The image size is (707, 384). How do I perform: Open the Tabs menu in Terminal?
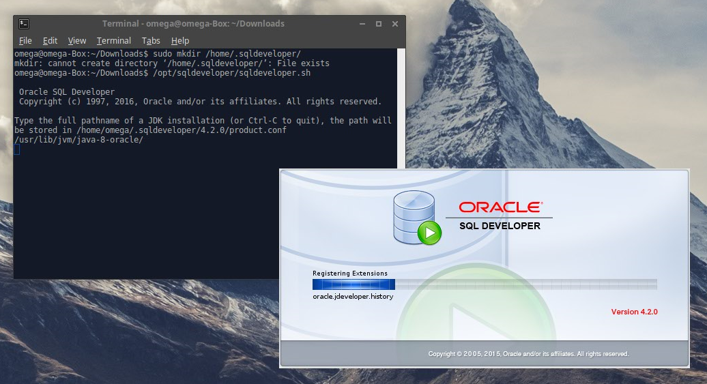[x=151, y=41]
